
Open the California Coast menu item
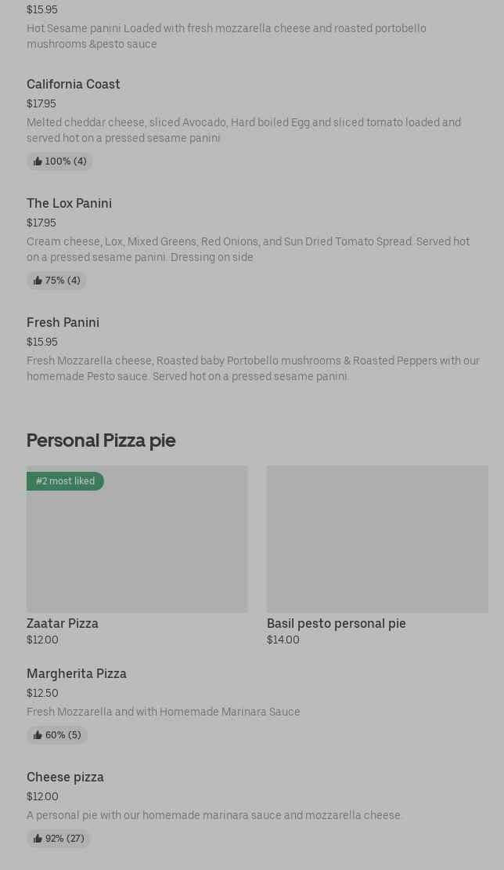74,84
